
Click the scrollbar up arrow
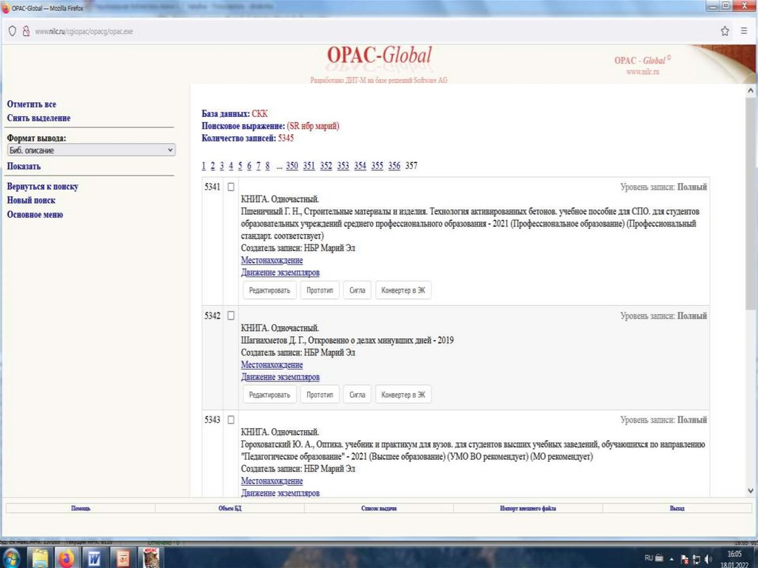pos(751,90)
